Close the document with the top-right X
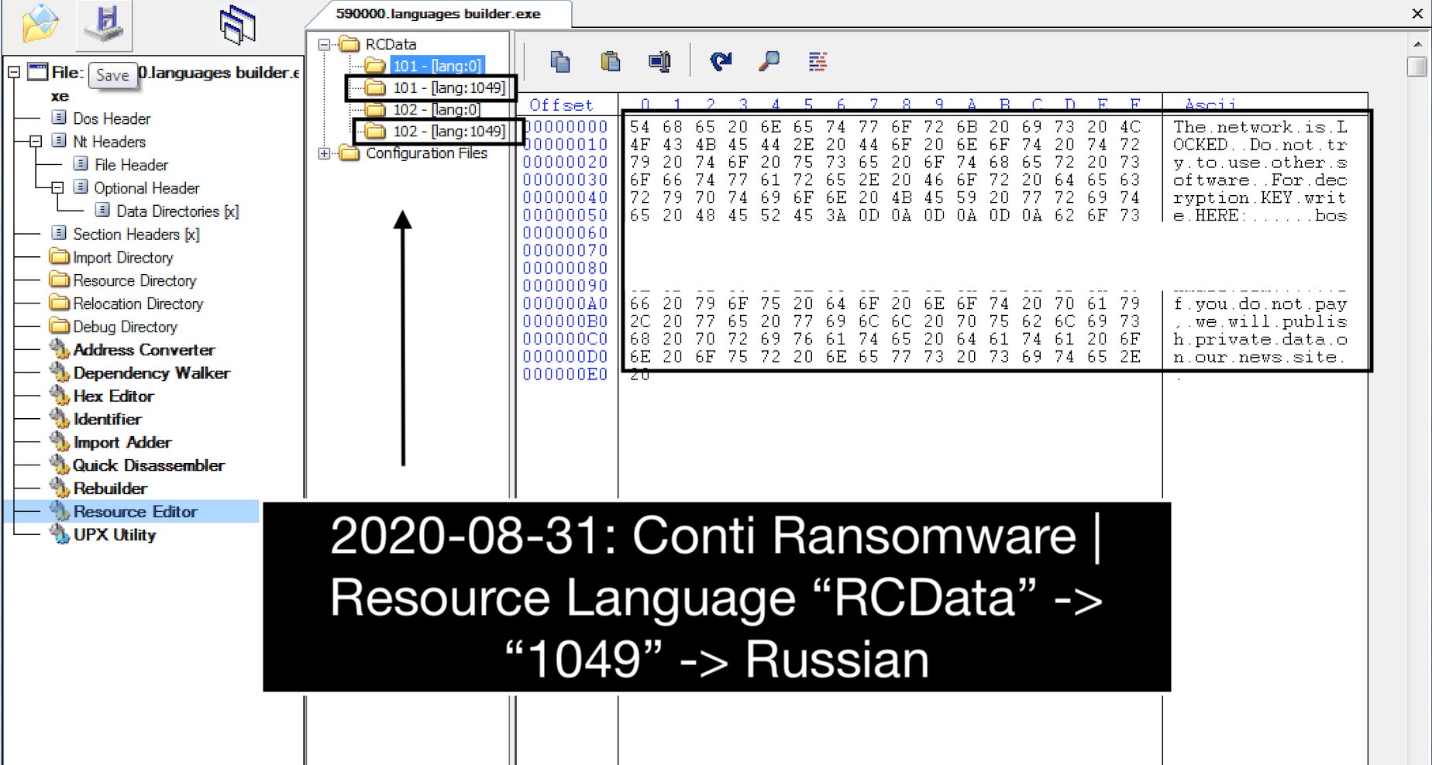Viewport: 1432px width, 765px height. [1417, 13]
